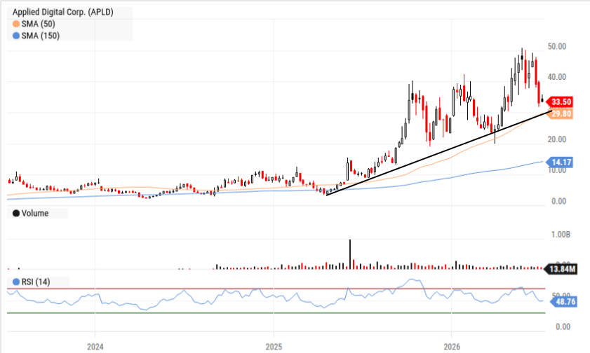The width and height of the screenshot is (590, 353).
Task: Click the 2026 date axis label
Action: (x=452, y=347)
